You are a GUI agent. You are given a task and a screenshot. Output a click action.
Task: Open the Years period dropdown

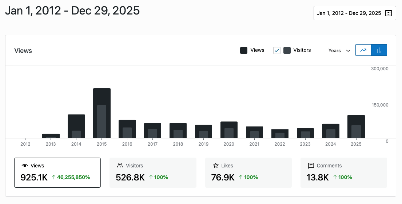[x=339, y=51]
